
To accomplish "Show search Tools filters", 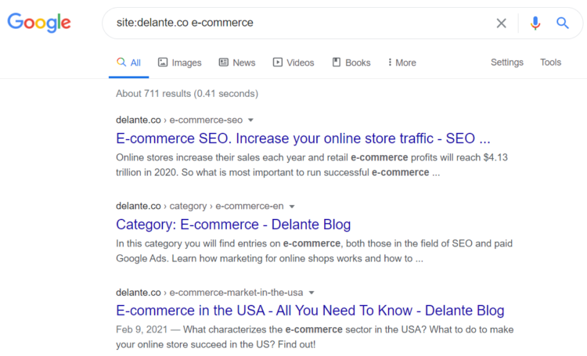I will point(550,63).
